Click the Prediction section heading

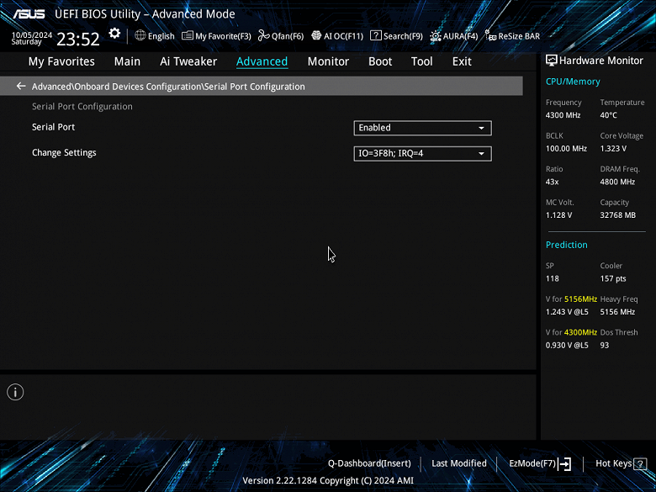pyautogui.click(x=567, y=246)
